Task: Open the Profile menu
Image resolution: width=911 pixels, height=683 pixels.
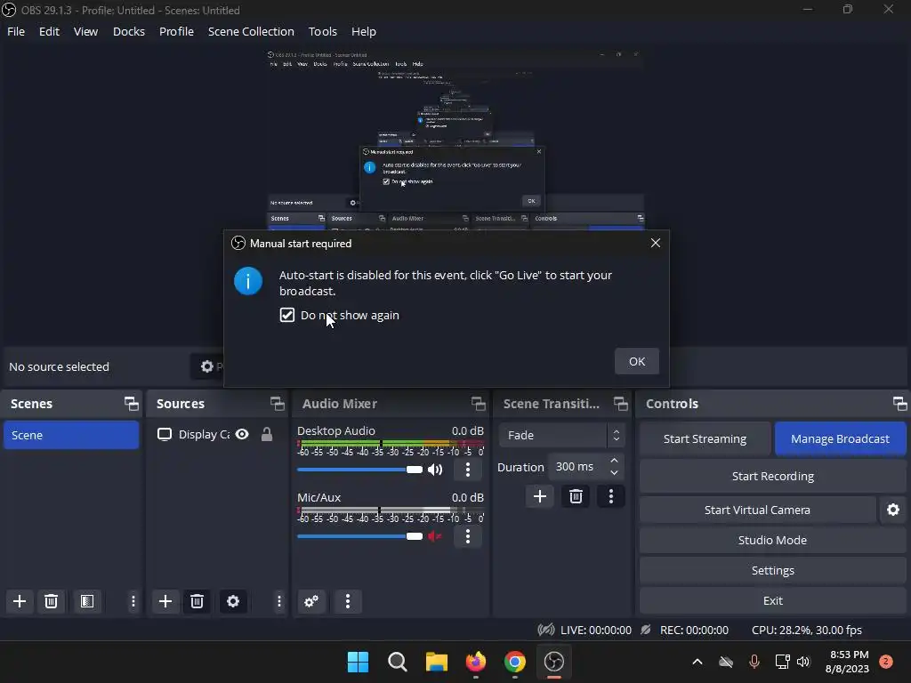Action: 177,31
